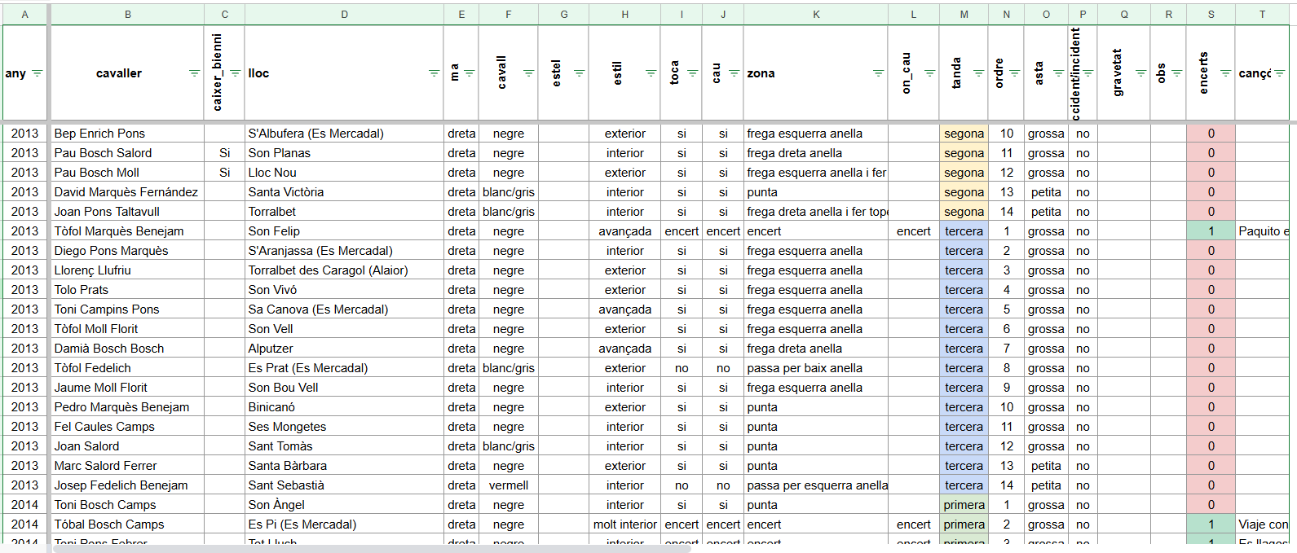Open filter for the cavall column
The width and height of the screenshot is (1297, 553).
528,73
